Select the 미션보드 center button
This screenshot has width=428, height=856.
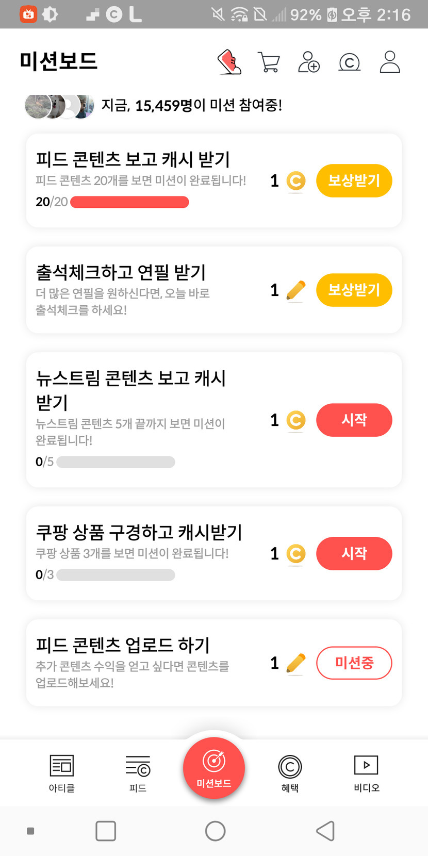pos(214,768)
